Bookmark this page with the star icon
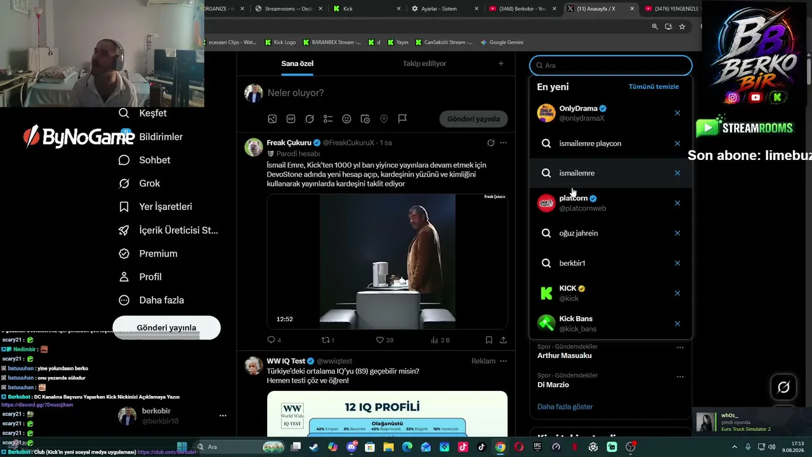Screen dimensions: 812x457 682,27
